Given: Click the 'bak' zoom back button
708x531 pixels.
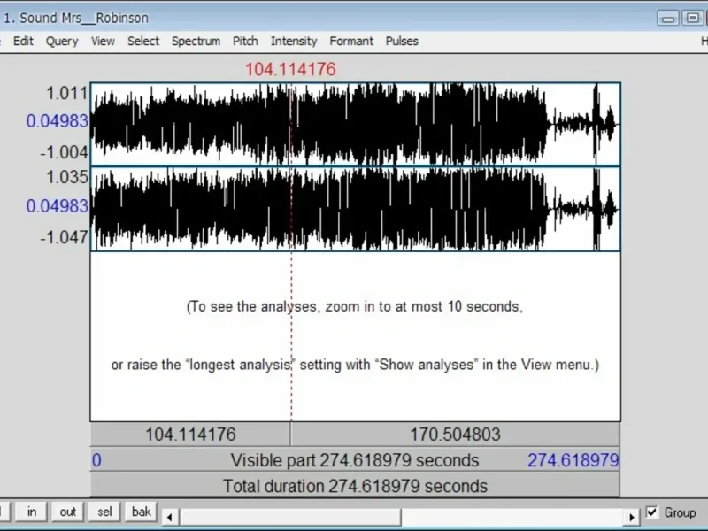Looking at the screenshot, I should coord(141,512).
